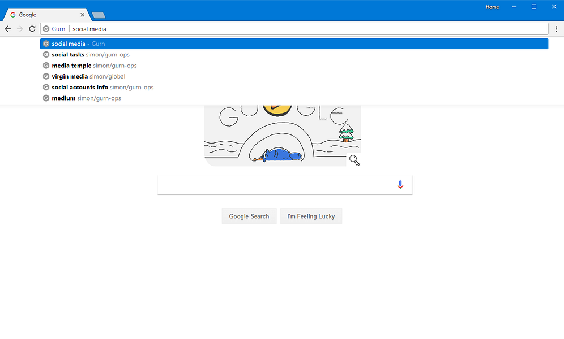
Task: Close the Chrome window
Action: [554, 7]
